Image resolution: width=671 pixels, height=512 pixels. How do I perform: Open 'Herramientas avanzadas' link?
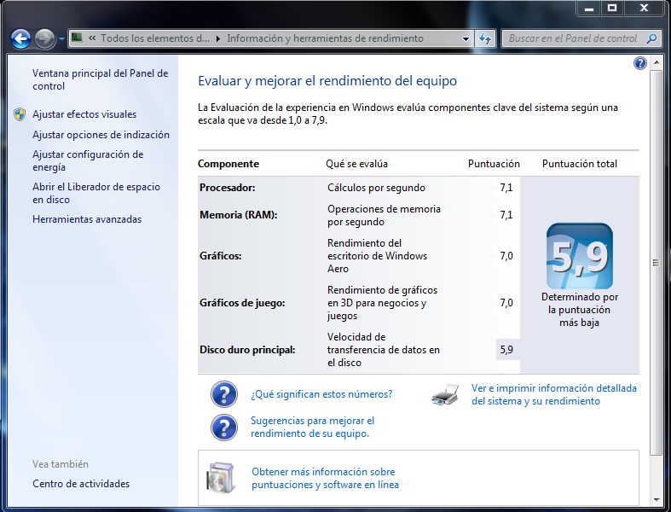[87, 219]
